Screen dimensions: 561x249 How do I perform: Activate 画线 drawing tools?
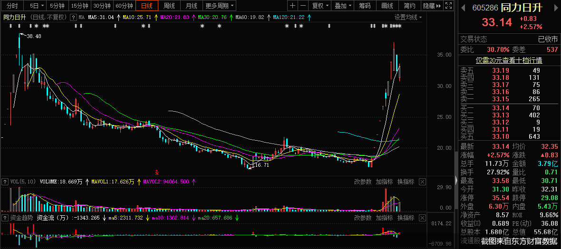[387, 6]
